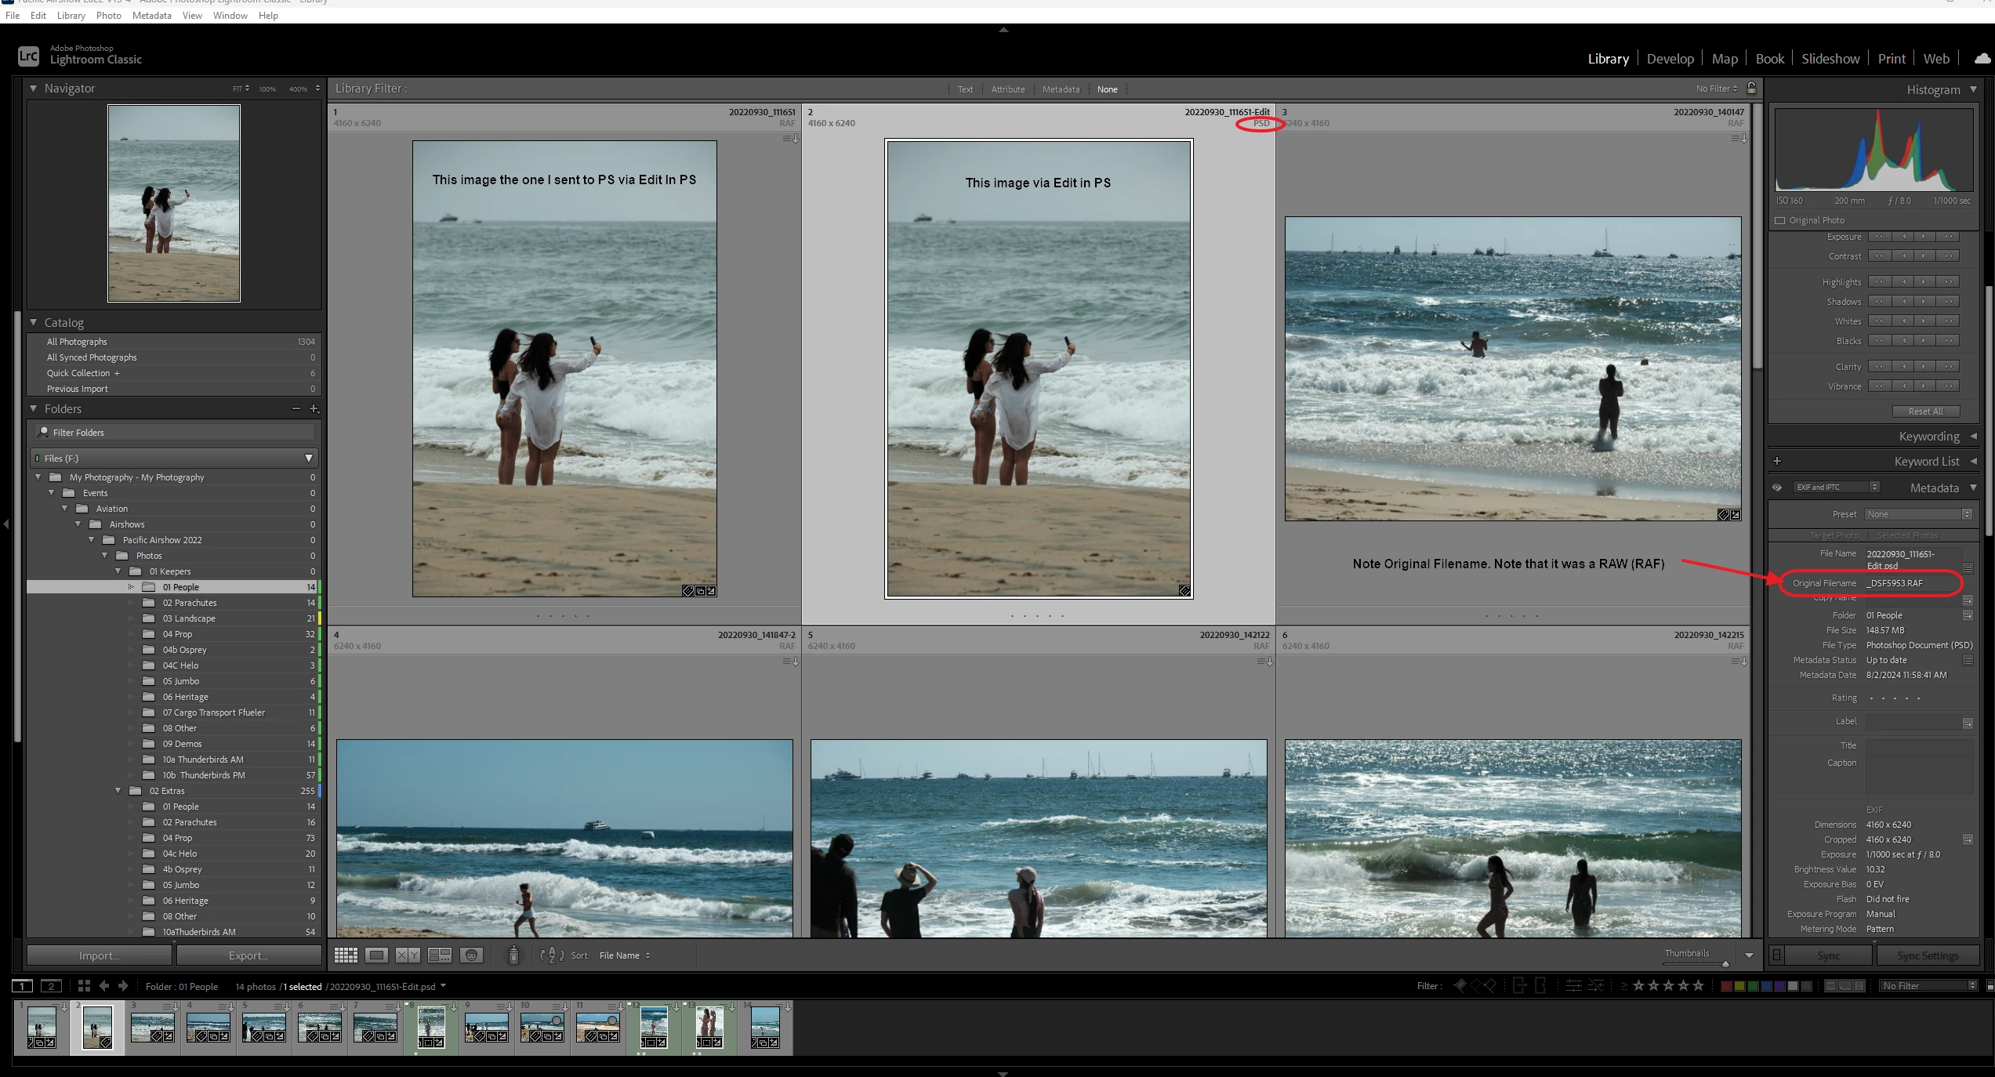Select 20220930_140147 ocean swimmer thumbnail
This screenshot has height=1077, width=1995.
pos(1512,368)
